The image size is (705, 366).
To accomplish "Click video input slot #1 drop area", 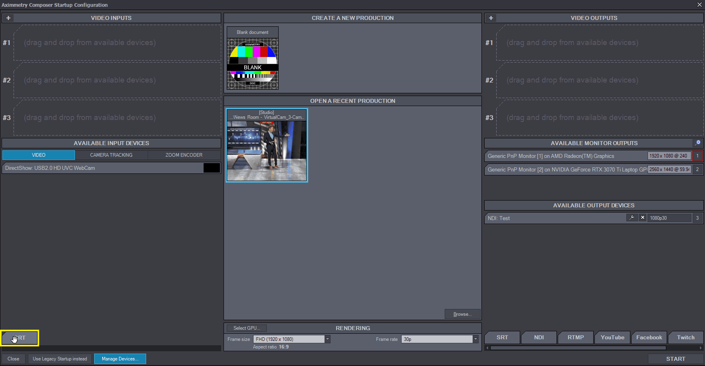I will tap(117, 43).
